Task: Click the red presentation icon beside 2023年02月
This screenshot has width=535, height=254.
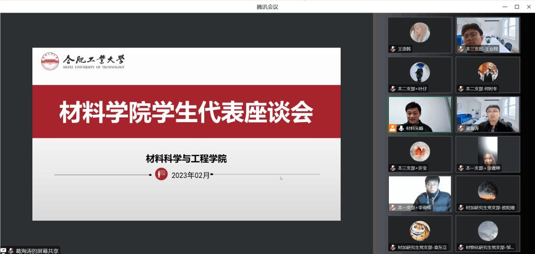Action: tap(161, 174)
